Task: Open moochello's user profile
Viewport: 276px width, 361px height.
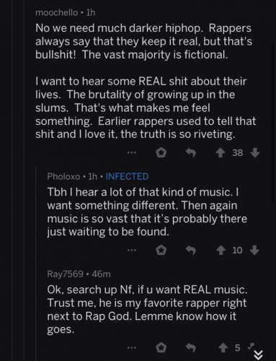Action: pyautogui.click(x=57, y=13)
